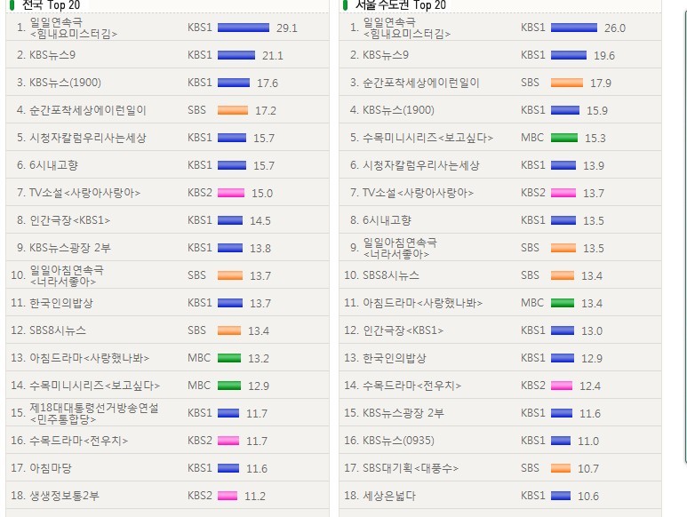Click the 13.0 rating value
Screen dimensions: 687x517
point(592,331)
